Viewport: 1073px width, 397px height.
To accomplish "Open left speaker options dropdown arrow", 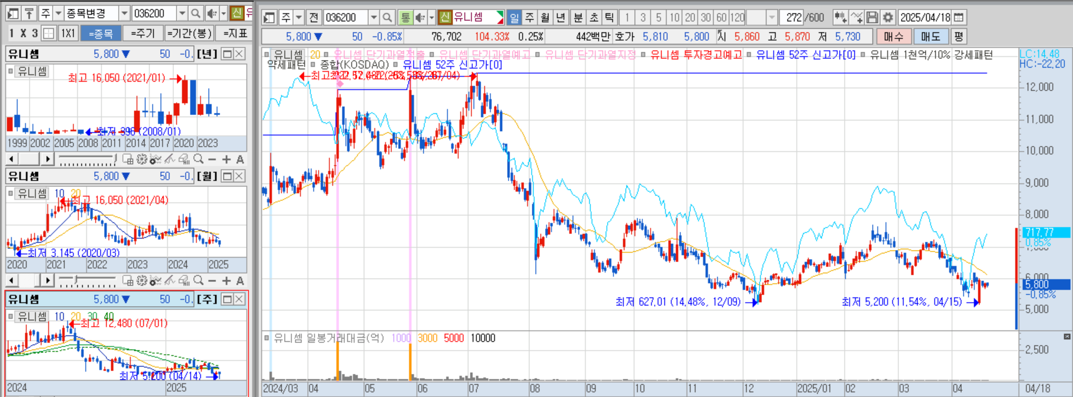I will tap(223, 13).
